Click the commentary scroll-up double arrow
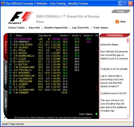Screen dimensions: 134x127 128,41
